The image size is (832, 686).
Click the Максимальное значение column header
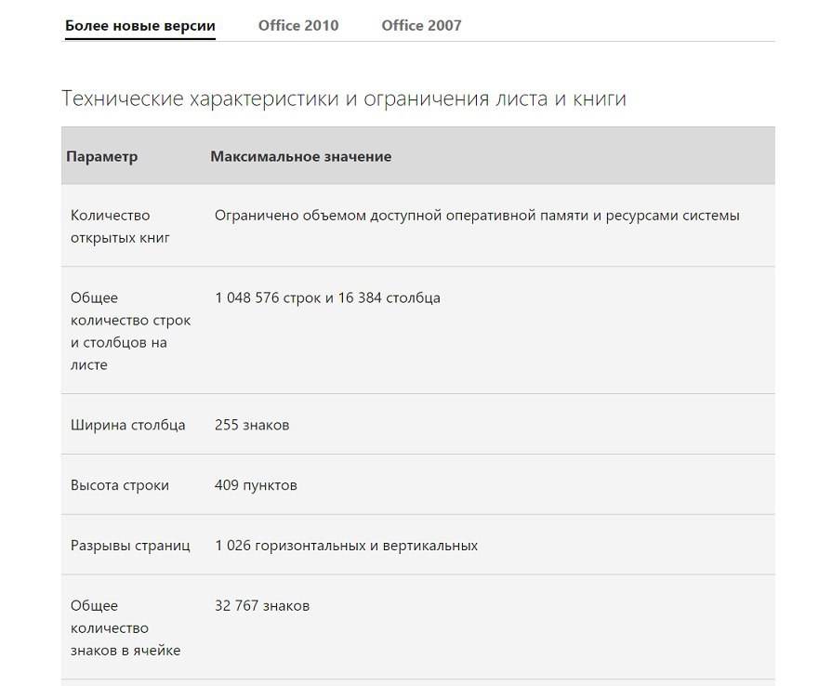301,156
